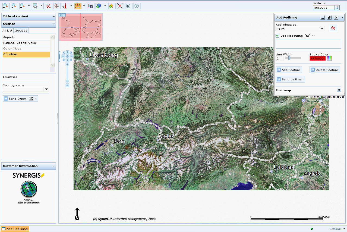The image size is (347, 232).
Task: Click the copyright icon in the toolbar
Action: click(x=128, y=6)
